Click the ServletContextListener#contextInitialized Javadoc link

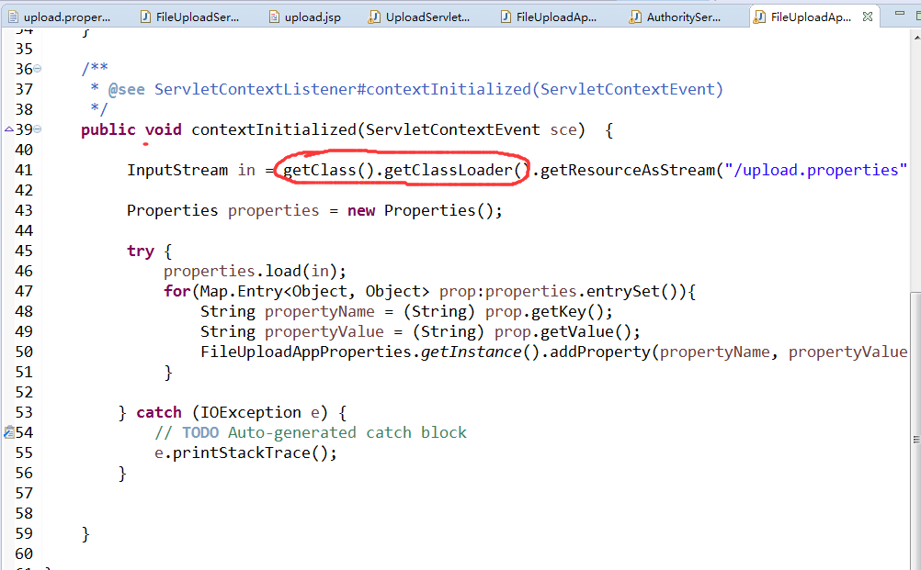438,89
